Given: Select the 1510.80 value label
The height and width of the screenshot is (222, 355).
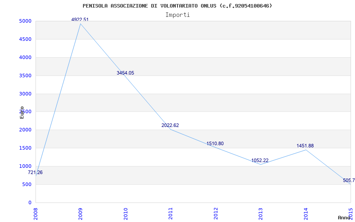Looking at the screenshot, I should (215, 143).
